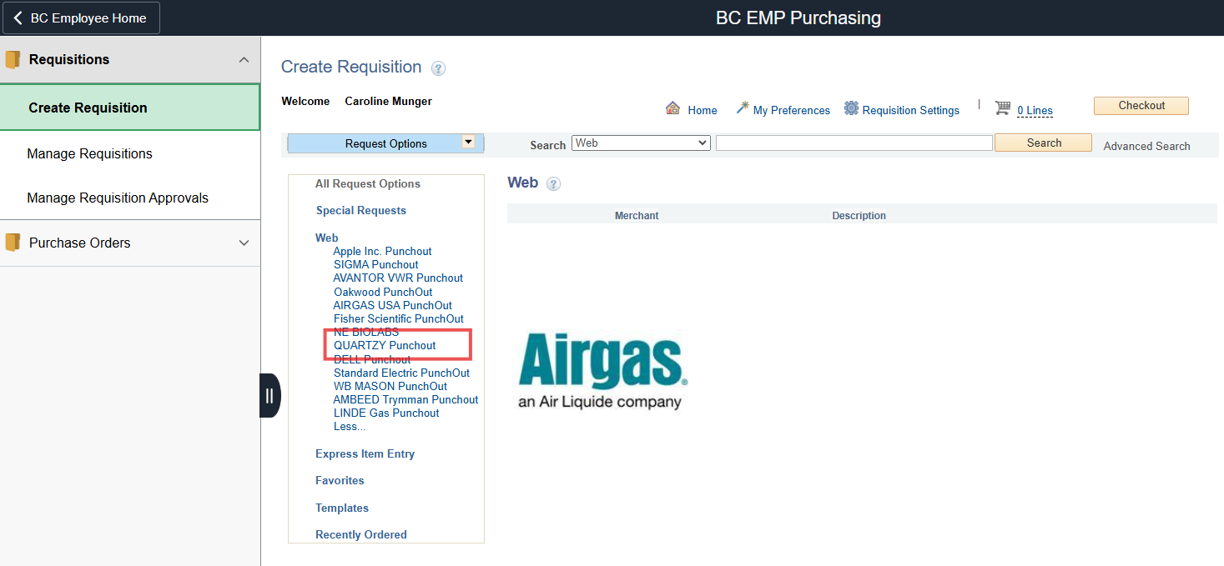
Task: Open AMBEED Trymman Punchout
Action: point(405,399)
